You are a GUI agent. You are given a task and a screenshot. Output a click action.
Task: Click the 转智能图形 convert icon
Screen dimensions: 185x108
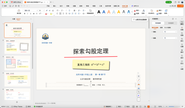pyautogui.click(x=90, y=11)
